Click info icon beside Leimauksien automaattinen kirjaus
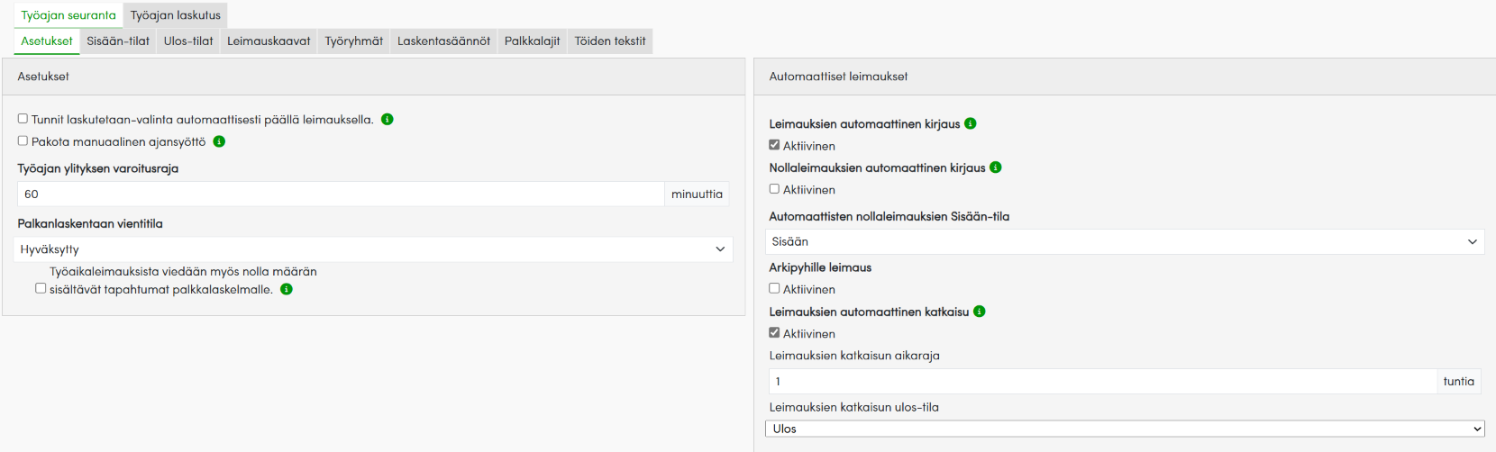 [x=971, y=123]
